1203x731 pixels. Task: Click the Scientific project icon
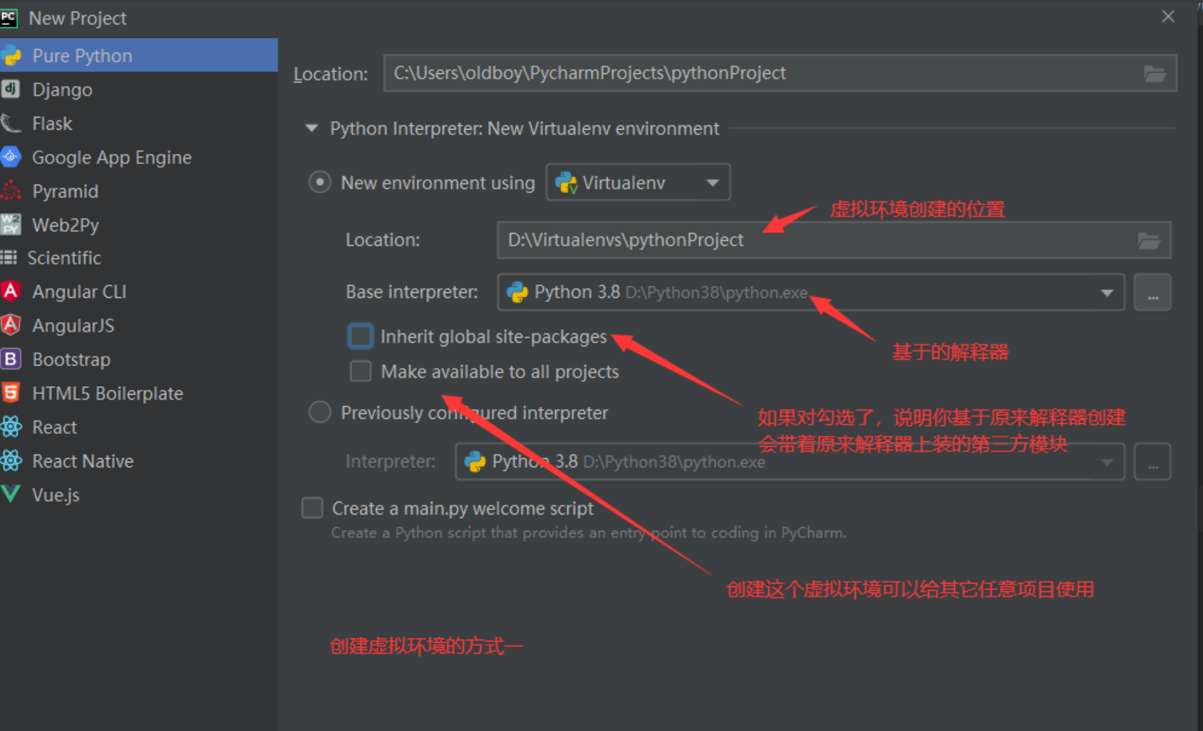[x=9, y=257]
